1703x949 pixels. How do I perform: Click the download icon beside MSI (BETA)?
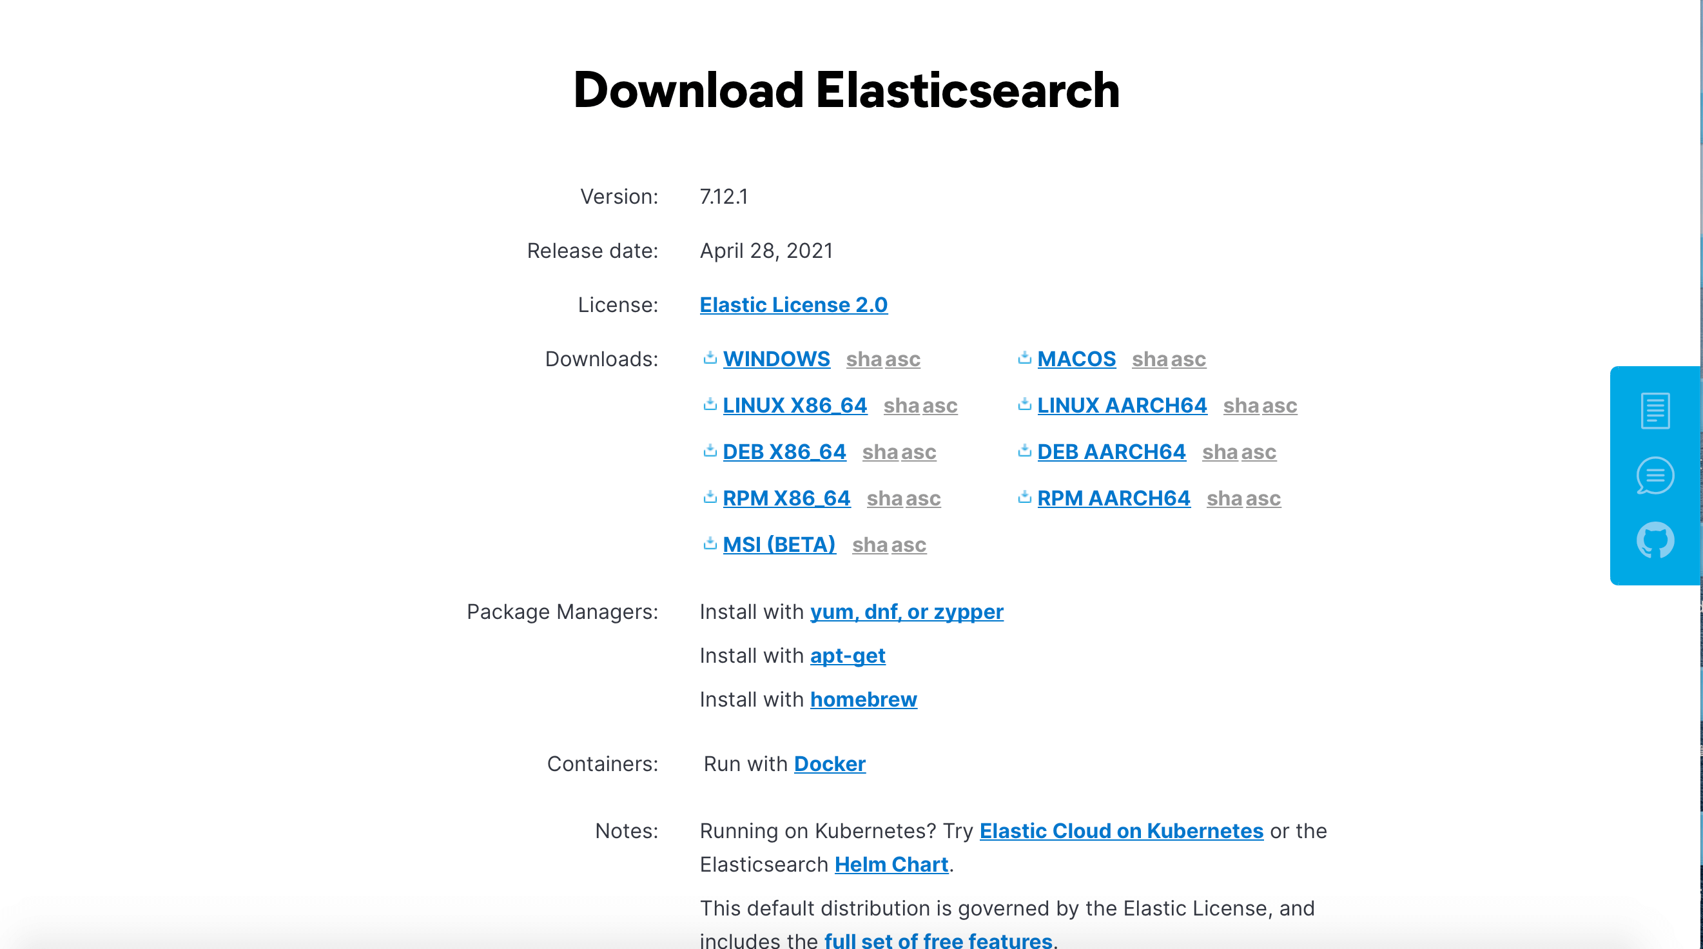click(x=710, y=543)
